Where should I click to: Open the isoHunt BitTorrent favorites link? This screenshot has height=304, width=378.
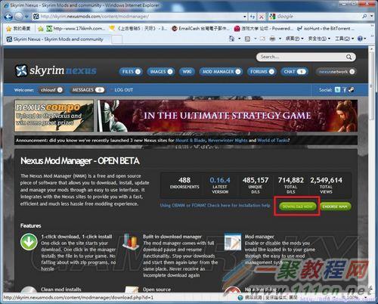pos(326,29)
